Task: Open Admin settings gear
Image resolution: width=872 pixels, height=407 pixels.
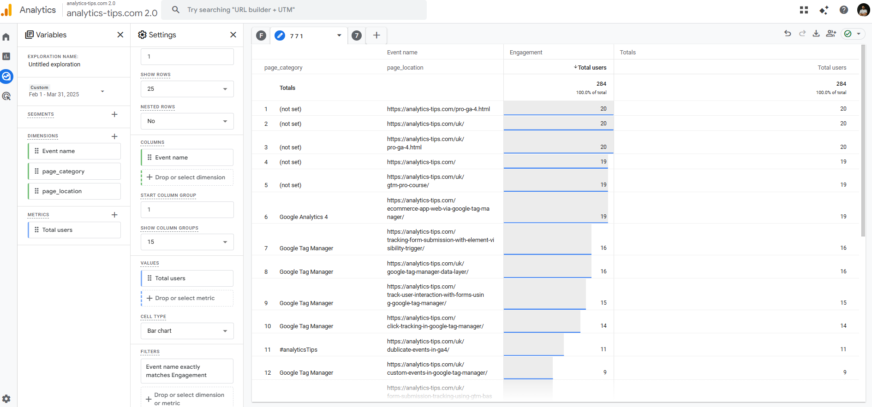Action: pyautogui.click(x=6, y=399)
